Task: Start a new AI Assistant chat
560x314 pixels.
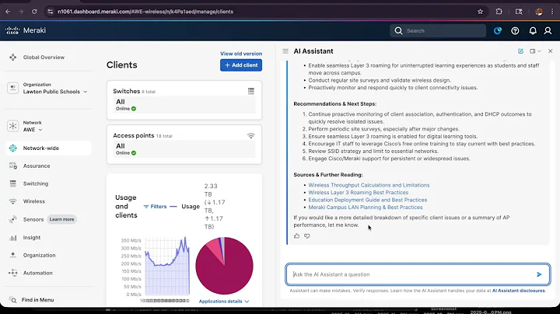Action: pos(520,51)
